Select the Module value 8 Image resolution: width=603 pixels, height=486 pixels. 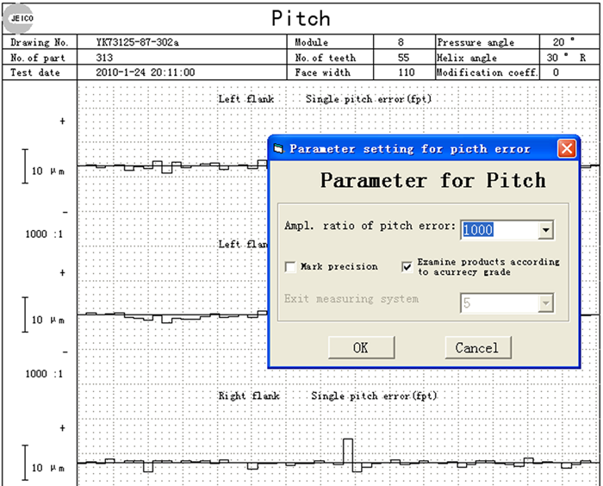pyautogui.click(x=400, y=42)
